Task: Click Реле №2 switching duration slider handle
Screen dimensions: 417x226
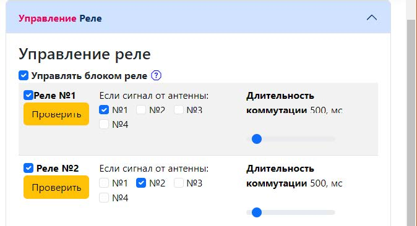Action: coord(257,212)
